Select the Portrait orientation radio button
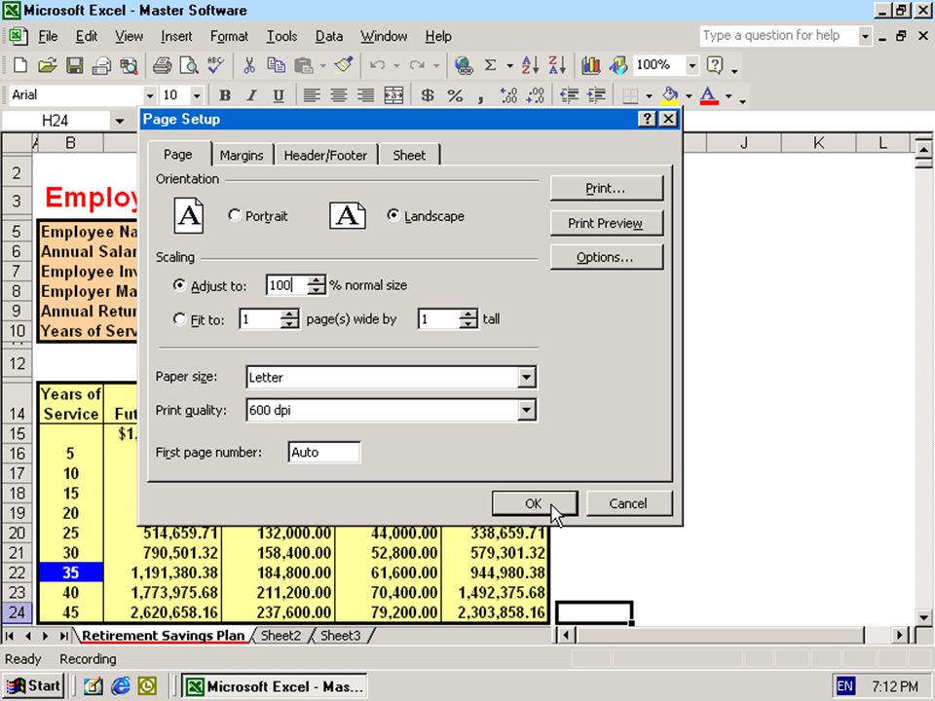This screenshot has height=701, width=935. pos(235,215)
